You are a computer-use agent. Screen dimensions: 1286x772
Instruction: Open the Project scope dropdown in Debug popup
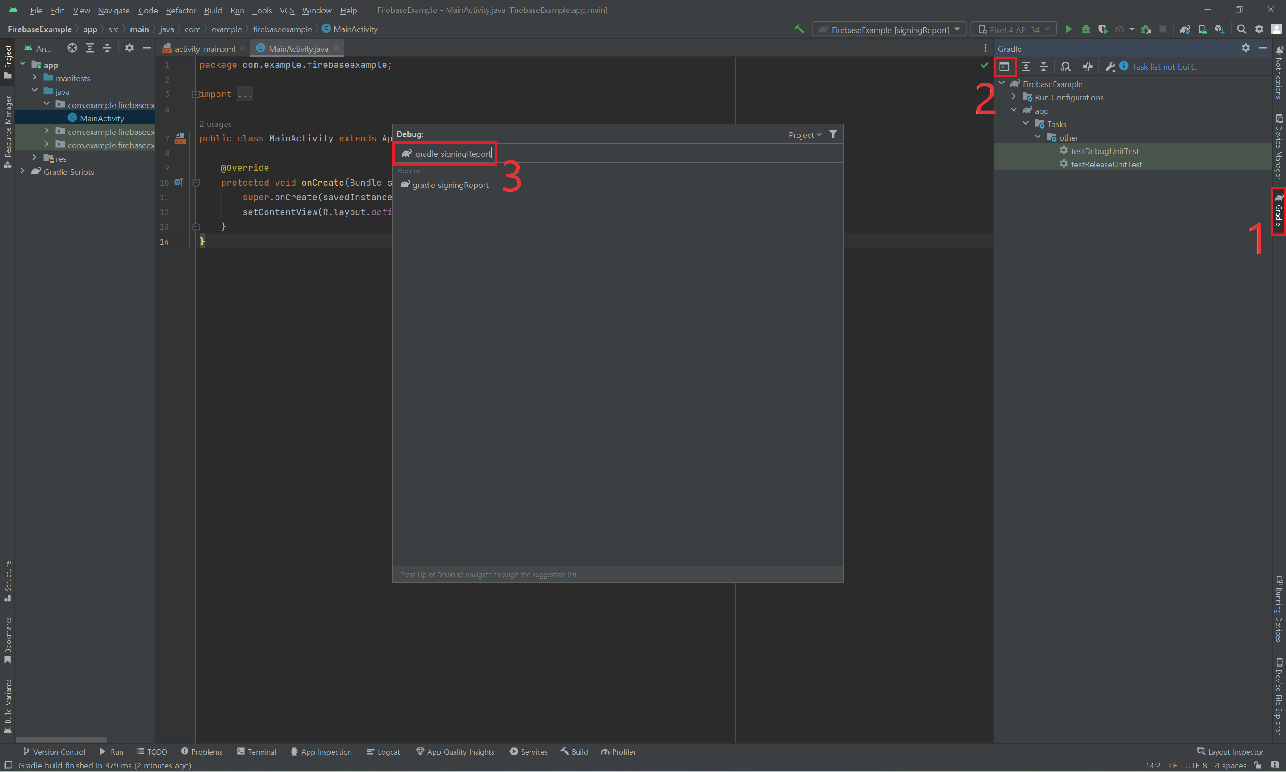pos(805,135)
